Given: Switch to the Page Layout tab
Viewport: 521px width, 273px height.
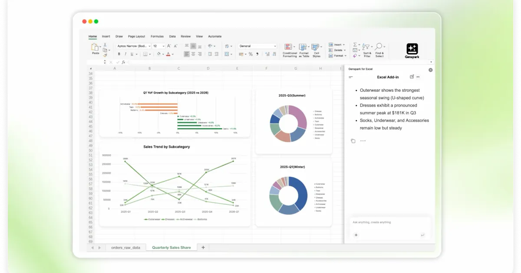Looking at the screenshot, I should click(137, 36).
